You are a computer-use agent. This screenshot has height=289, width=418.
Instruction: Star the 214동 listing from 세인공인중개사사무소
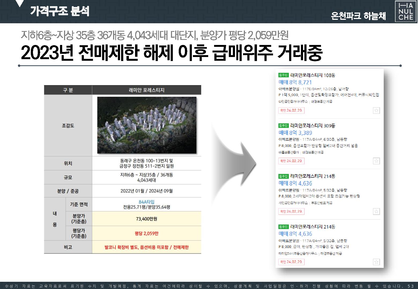376,211
